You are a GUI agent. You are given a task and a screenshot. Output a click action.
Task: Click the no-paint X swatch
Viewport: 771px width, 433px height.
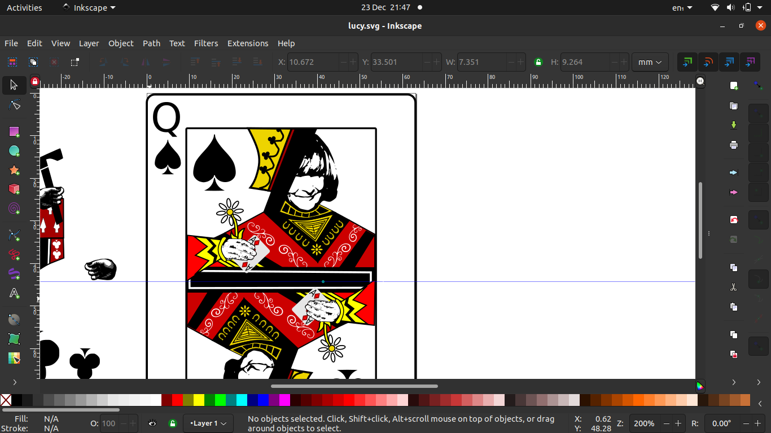pos(6,400)
